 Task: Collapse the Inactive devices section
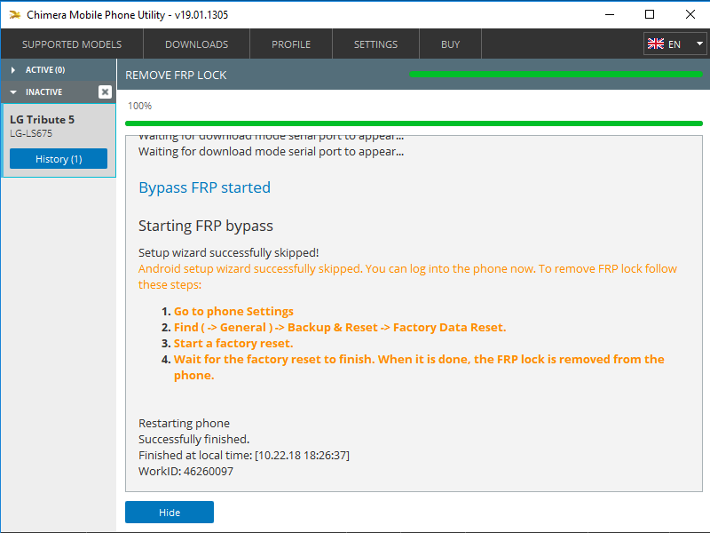49,92
